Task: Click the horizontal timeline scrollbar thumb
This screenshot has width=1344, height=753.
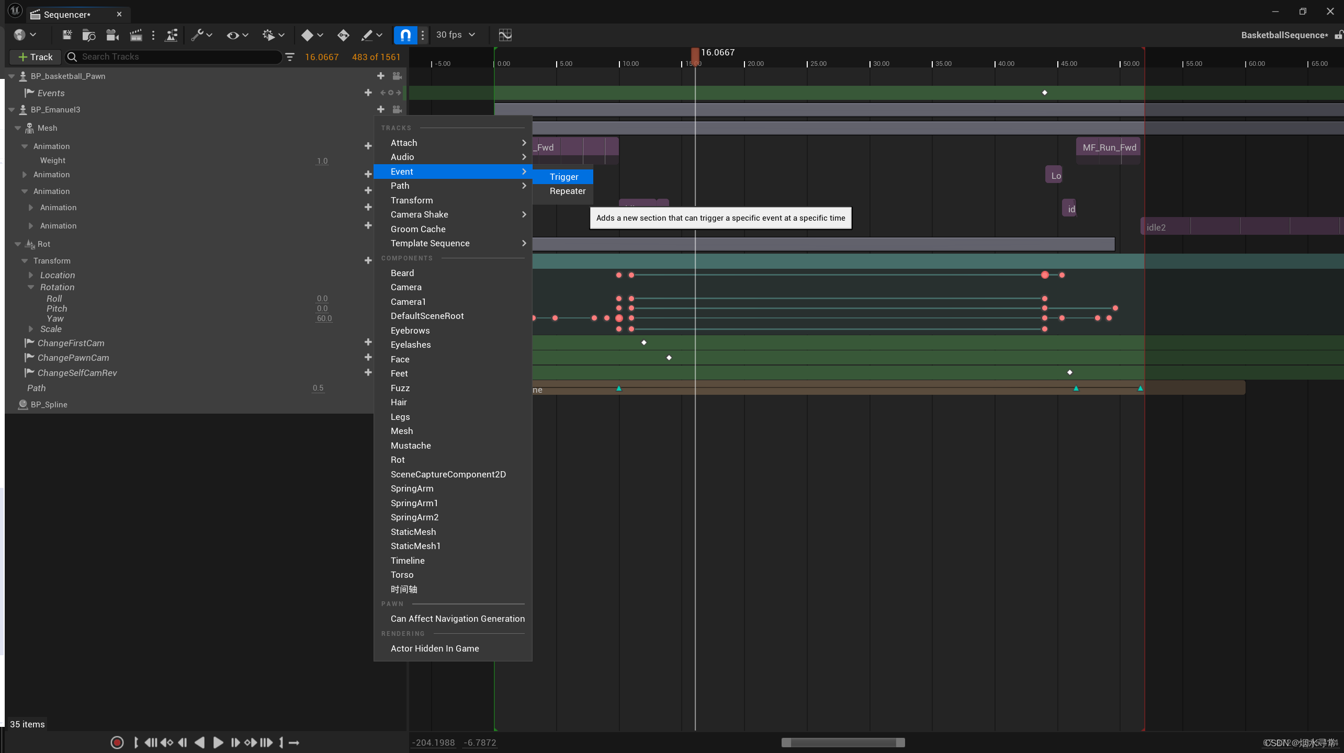Action: point(843,743)
